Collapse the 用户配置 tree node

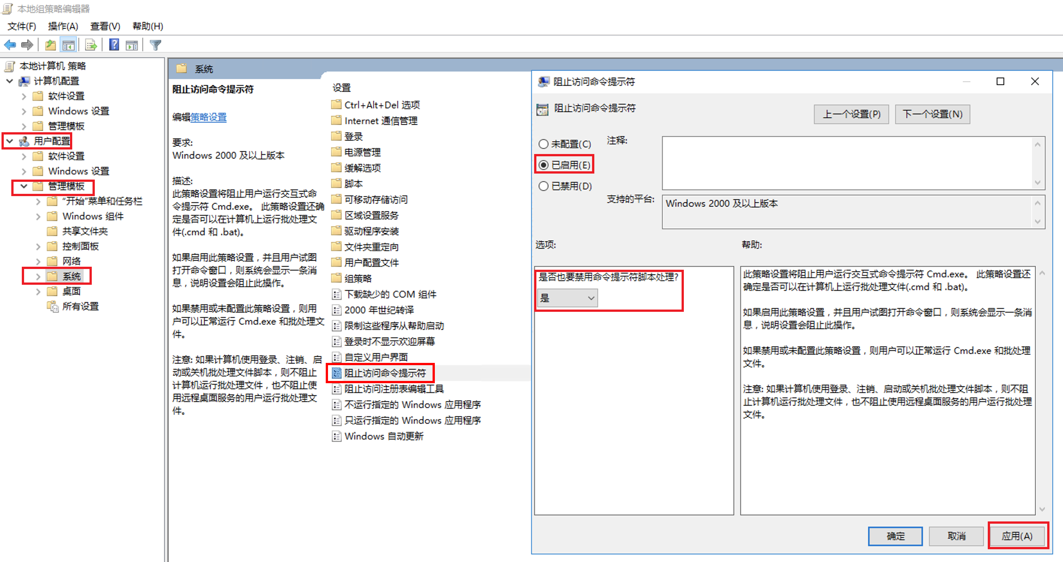pos(9,141)
